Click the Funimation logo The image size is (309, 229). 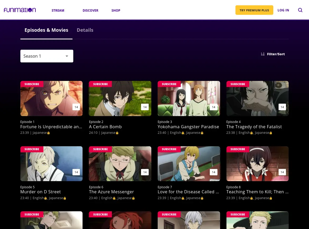pos(20,10)
